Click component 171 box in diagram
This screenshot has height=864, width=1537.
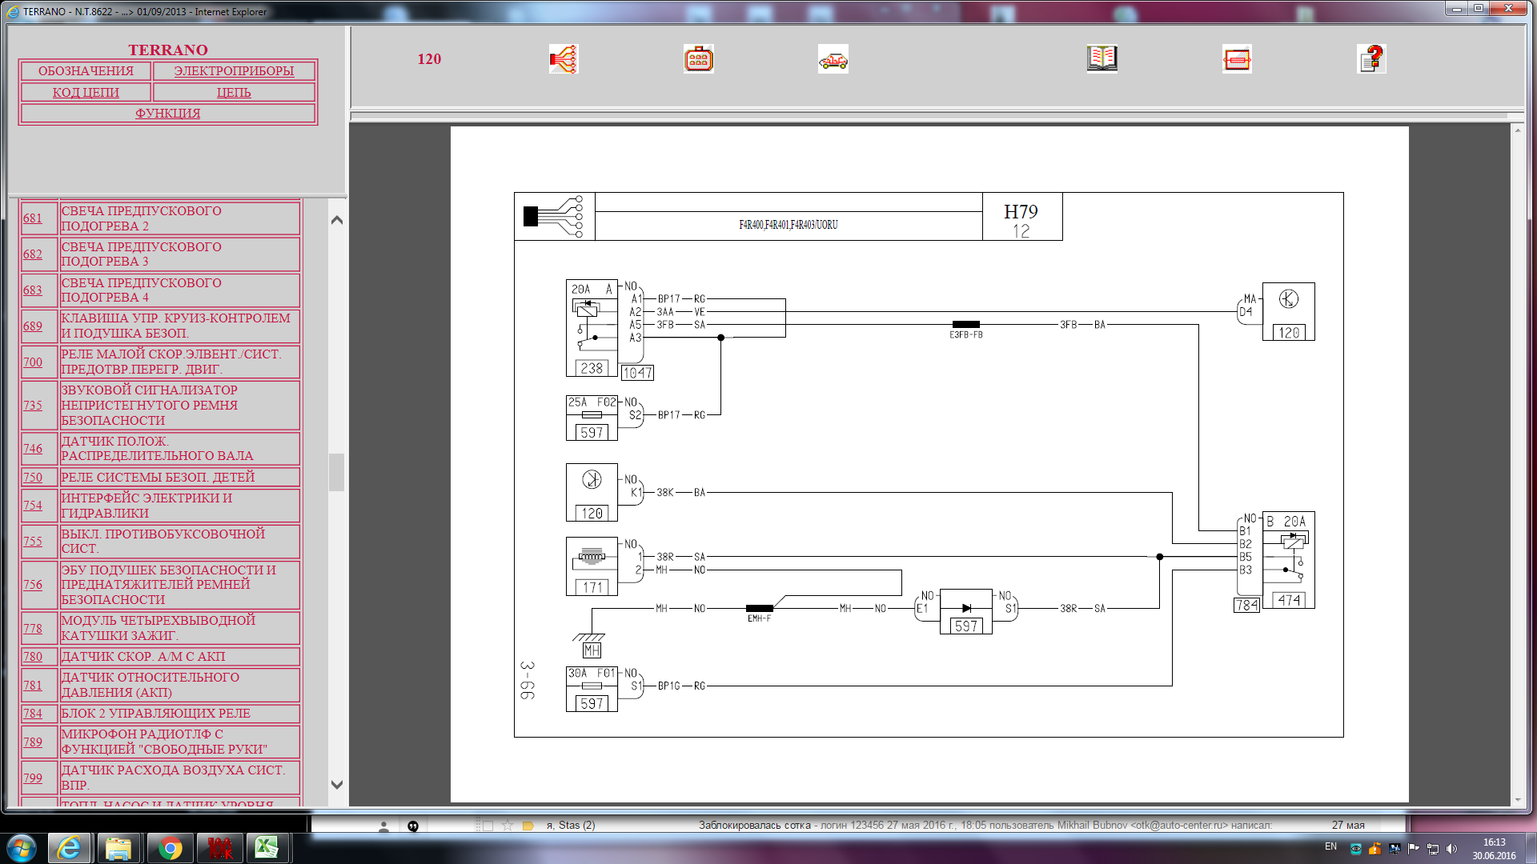pos(592,566)
